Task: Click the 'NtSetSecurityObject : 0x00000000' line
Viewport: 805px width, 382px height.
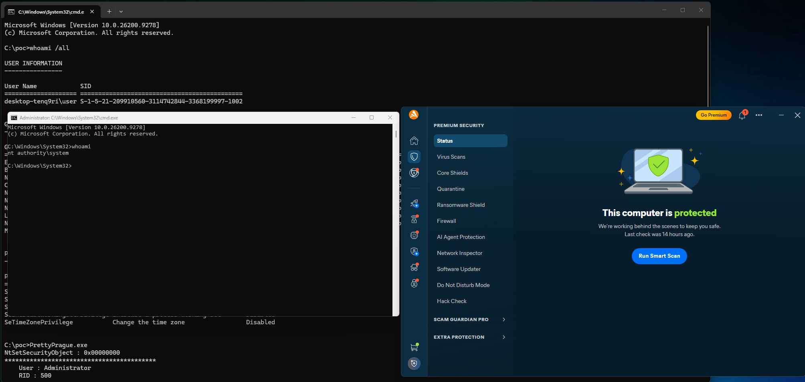Action: click(62, 353)
